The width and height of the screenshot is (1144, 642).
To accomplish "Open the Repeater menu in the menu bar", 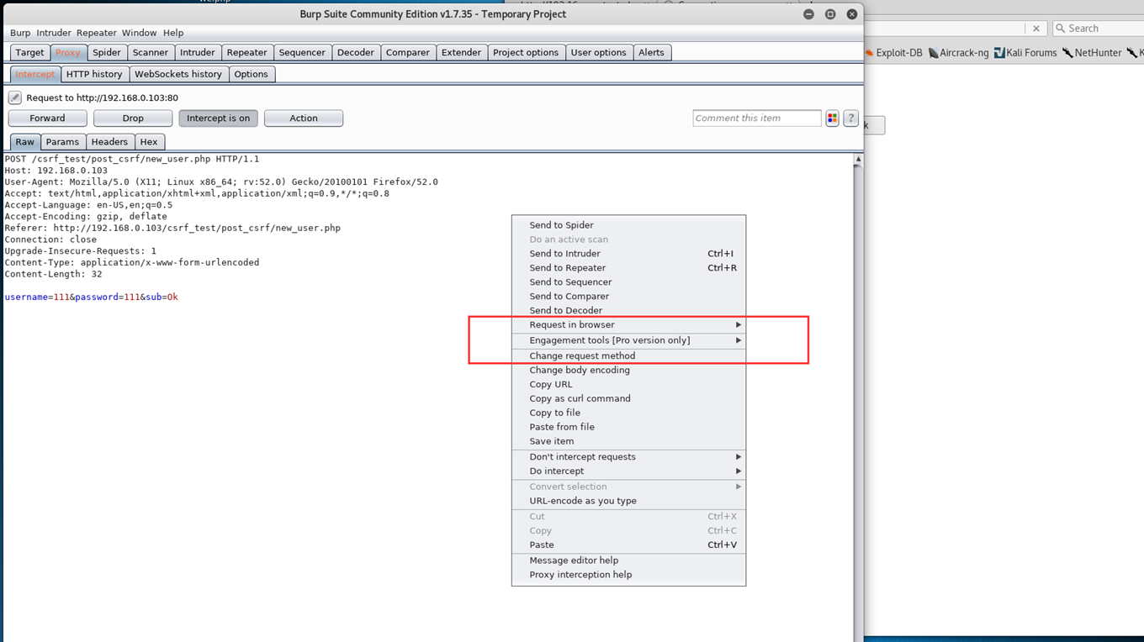I will (97, 33).
